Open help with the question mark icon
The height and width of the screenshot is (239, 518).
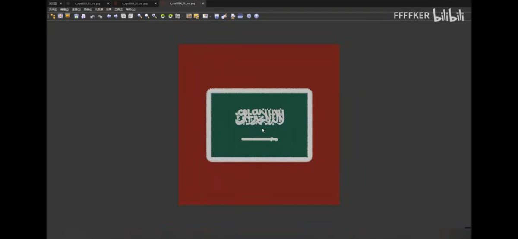(256, 16)
